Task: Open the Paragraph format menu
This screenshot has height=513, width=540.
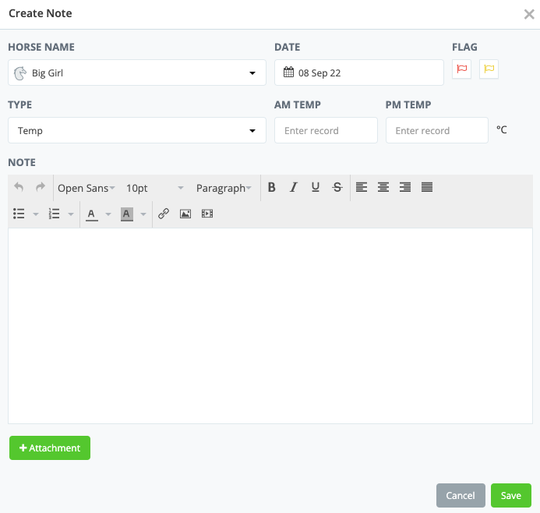Action: (224, 188)
